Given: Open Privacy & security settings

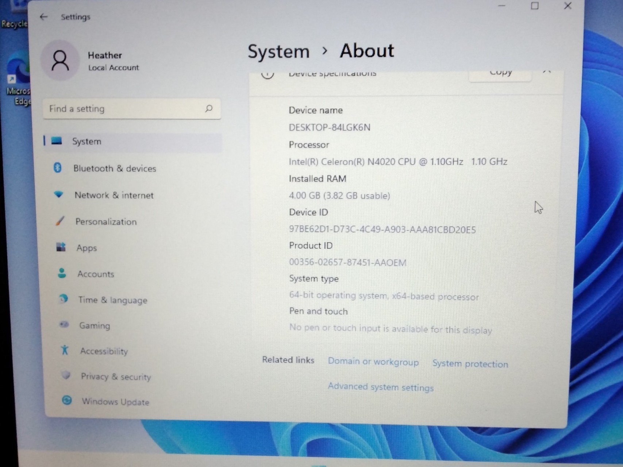Looking at the screenshot, I should tap(116, 377).
